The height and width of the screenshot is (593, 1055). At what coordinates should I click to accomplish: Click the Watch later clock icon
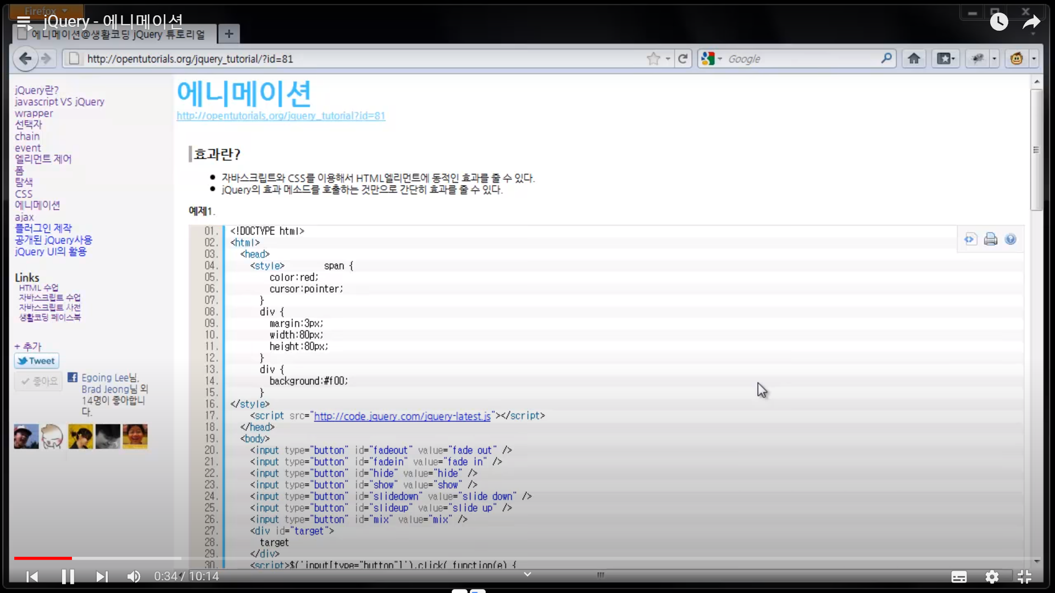click(x=999, y=22)
